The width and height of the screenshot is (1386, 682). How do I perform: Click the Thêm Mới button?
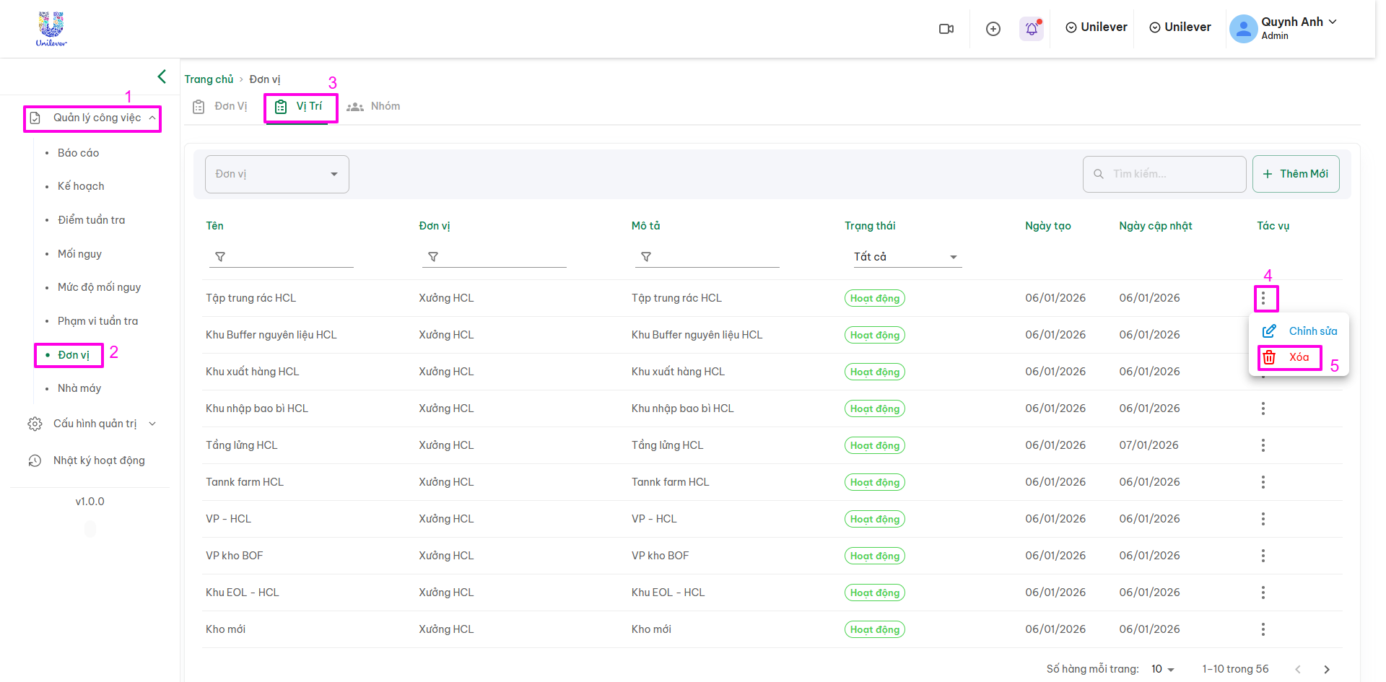point(1296,174)
